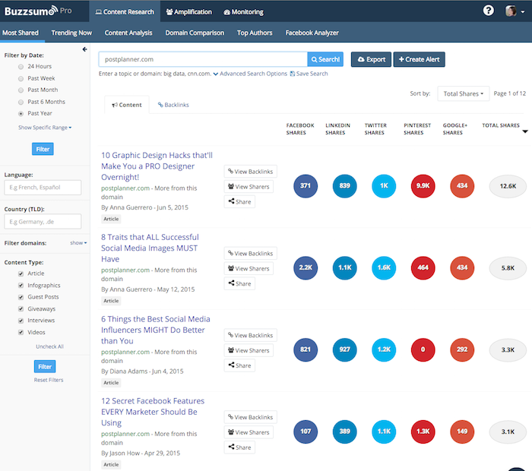Export the search results
The height and width of the screenshot is (471, 532).
pos(371,59)
